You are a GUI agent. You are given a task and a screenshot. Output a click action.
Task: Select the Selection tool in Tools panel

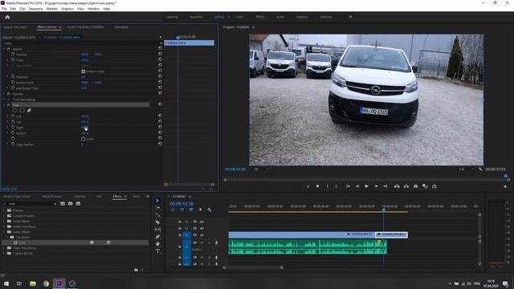(157, 201)
